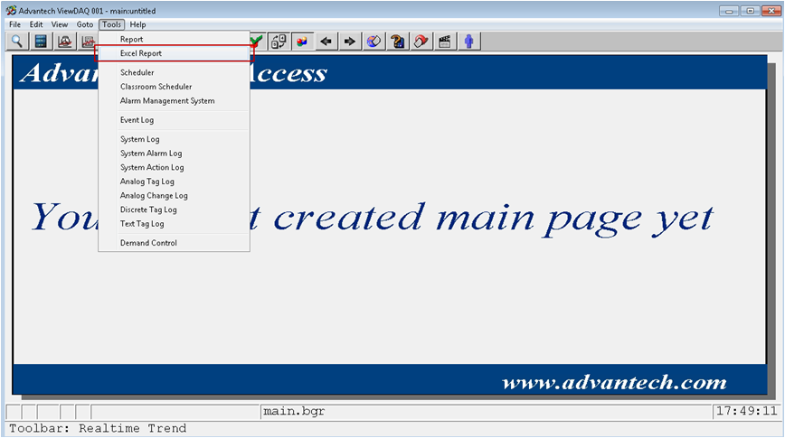This screenshot has height=438, width=785.
Task: Click the 17:49:11 clock in status bar
Action: click(x=746, y=411)
